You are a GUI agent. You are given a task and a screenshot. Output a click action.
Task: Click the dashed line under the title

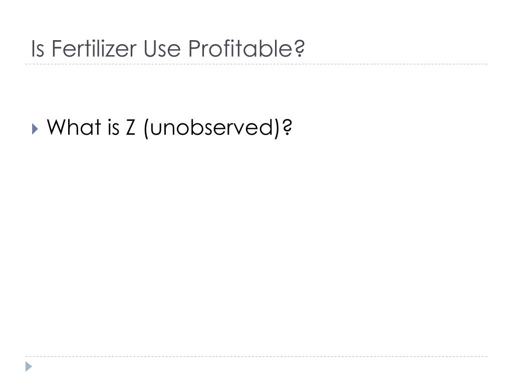pos(256,64)
